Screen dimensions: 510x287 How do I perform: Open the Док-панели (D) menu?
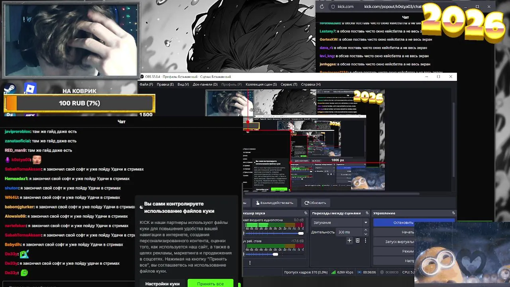(x=205, y=85)
